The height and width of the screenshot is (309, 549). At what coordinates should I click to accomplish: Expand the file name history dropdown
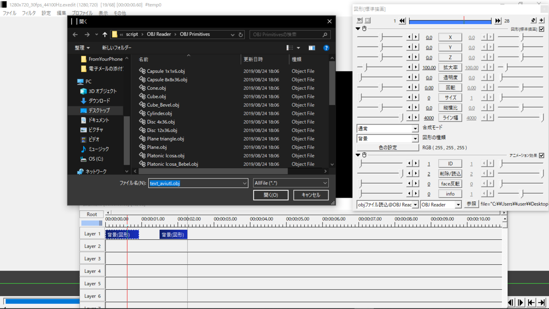[245, 183]
